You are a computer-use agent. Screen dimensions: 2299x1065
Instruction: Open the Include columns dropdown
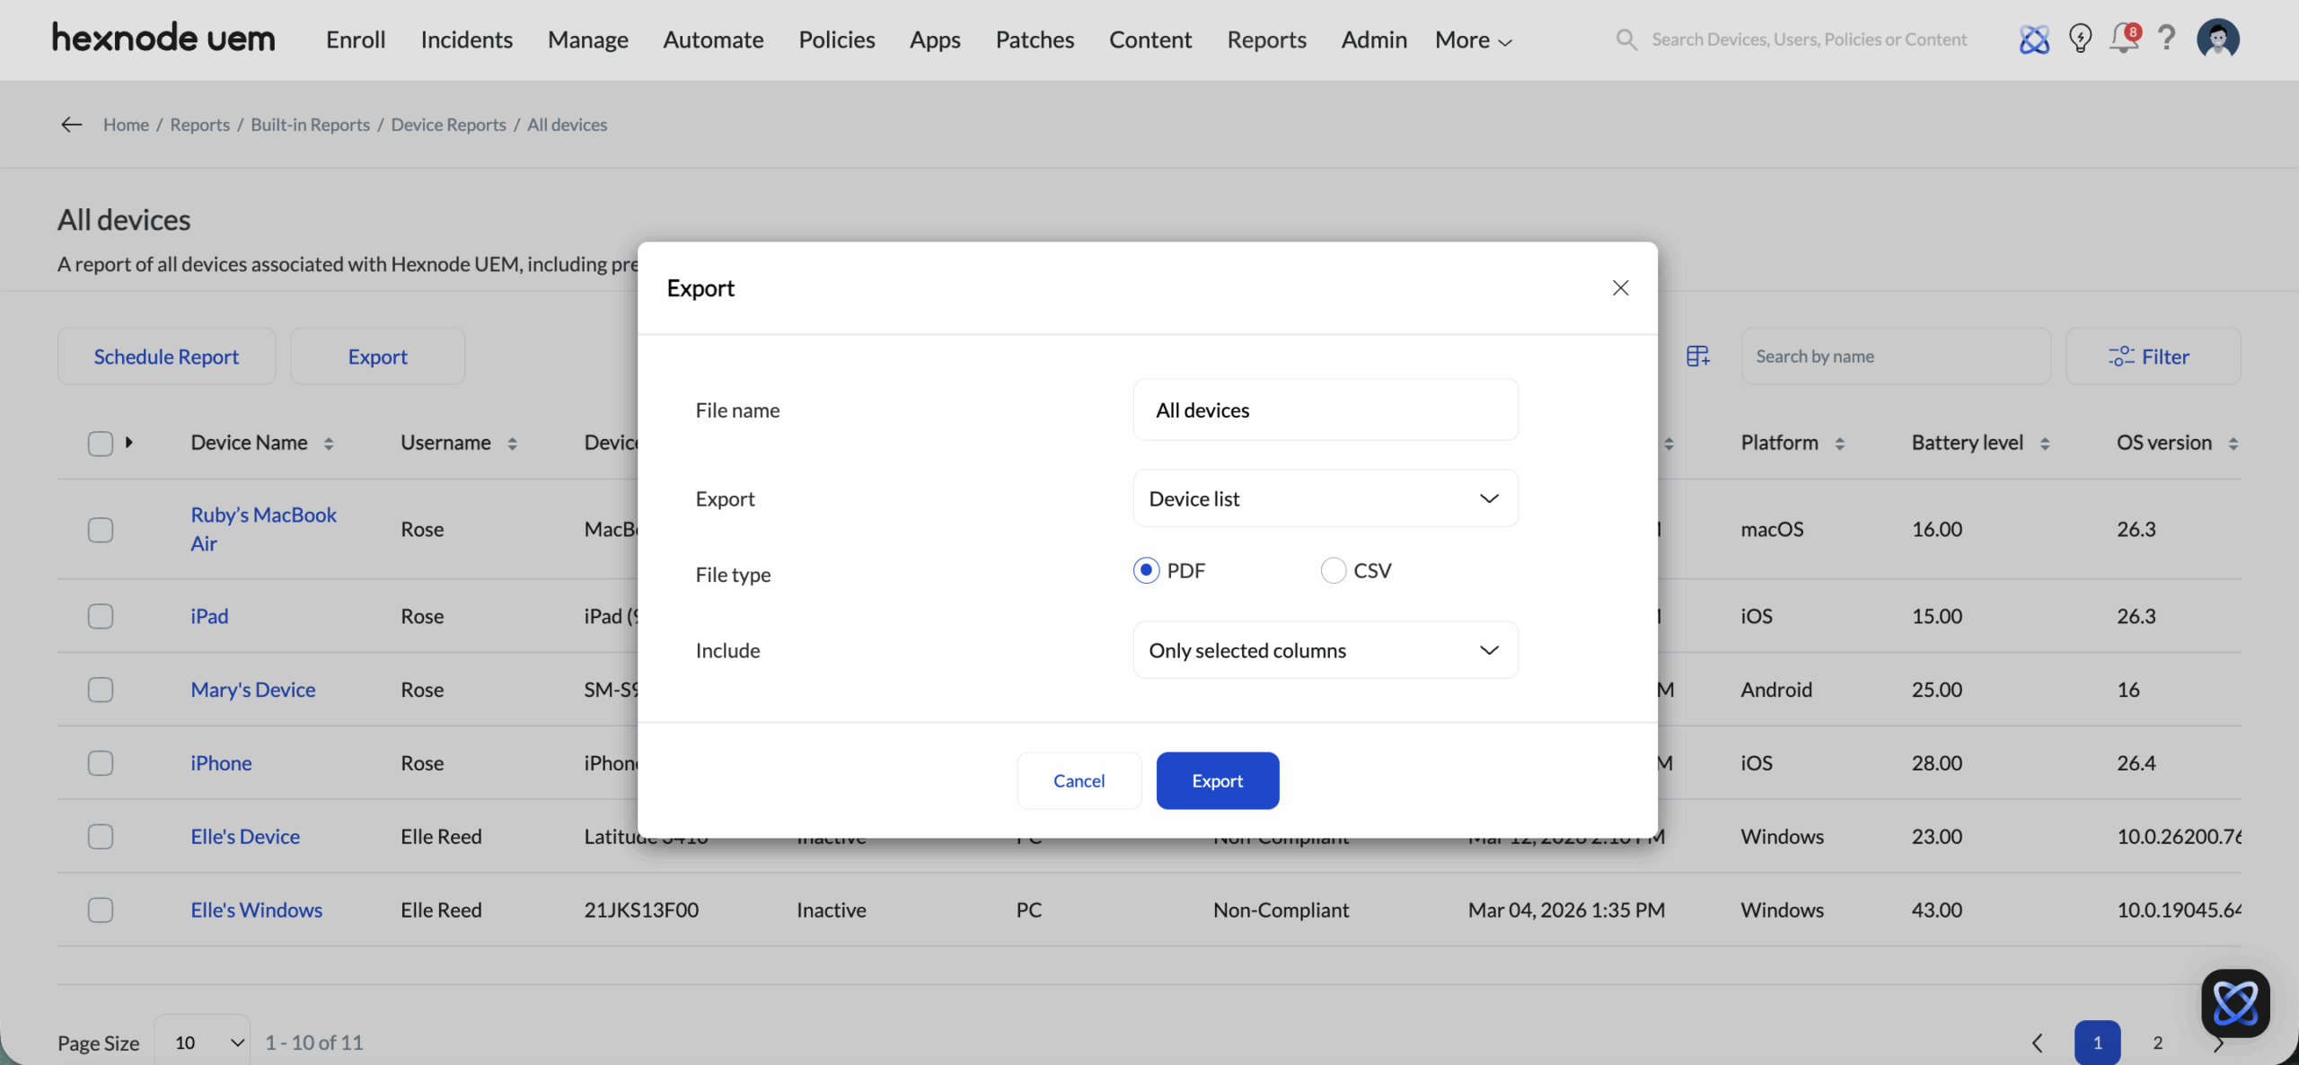pos(1326,650)
